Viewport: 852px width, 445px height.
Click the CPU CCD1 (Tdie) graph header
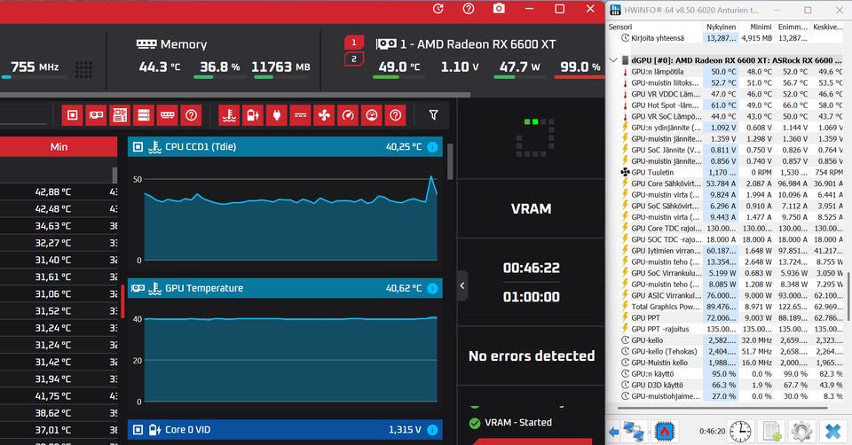[285, 146]
